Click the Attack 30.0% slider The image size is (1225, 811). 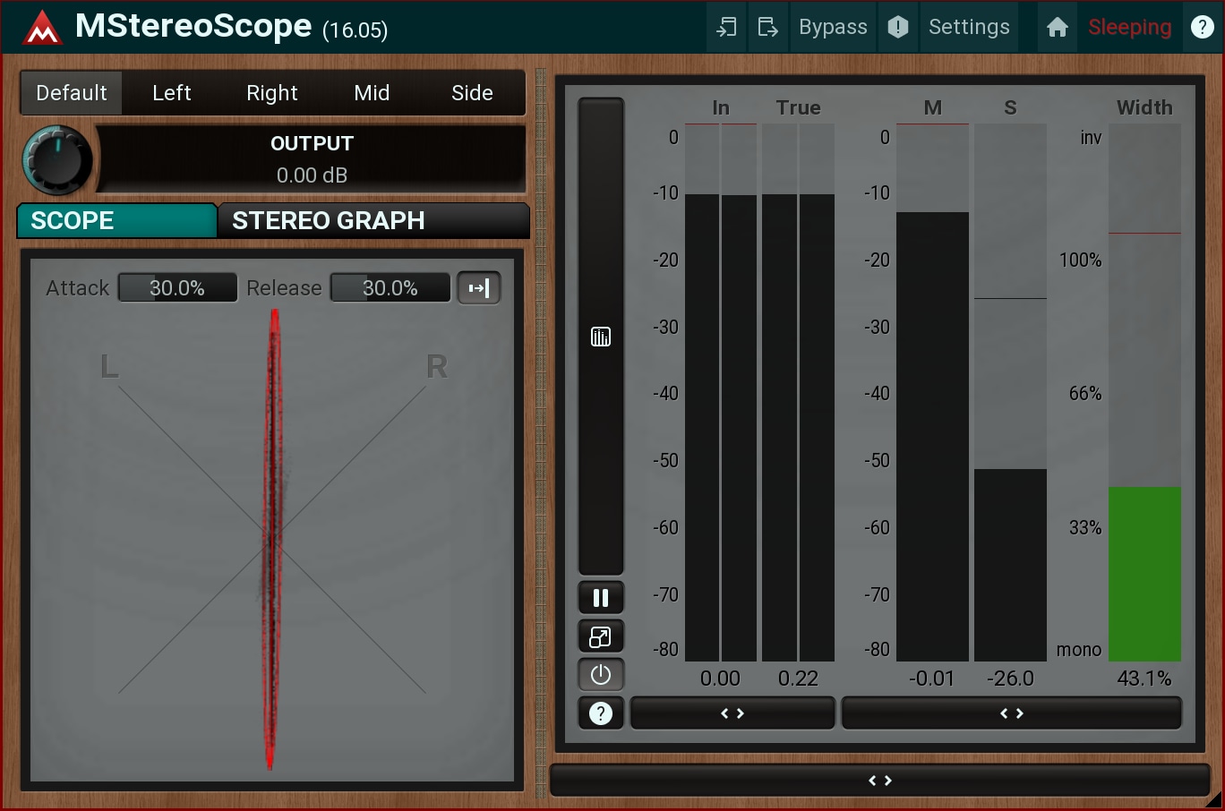coord(177,288)
